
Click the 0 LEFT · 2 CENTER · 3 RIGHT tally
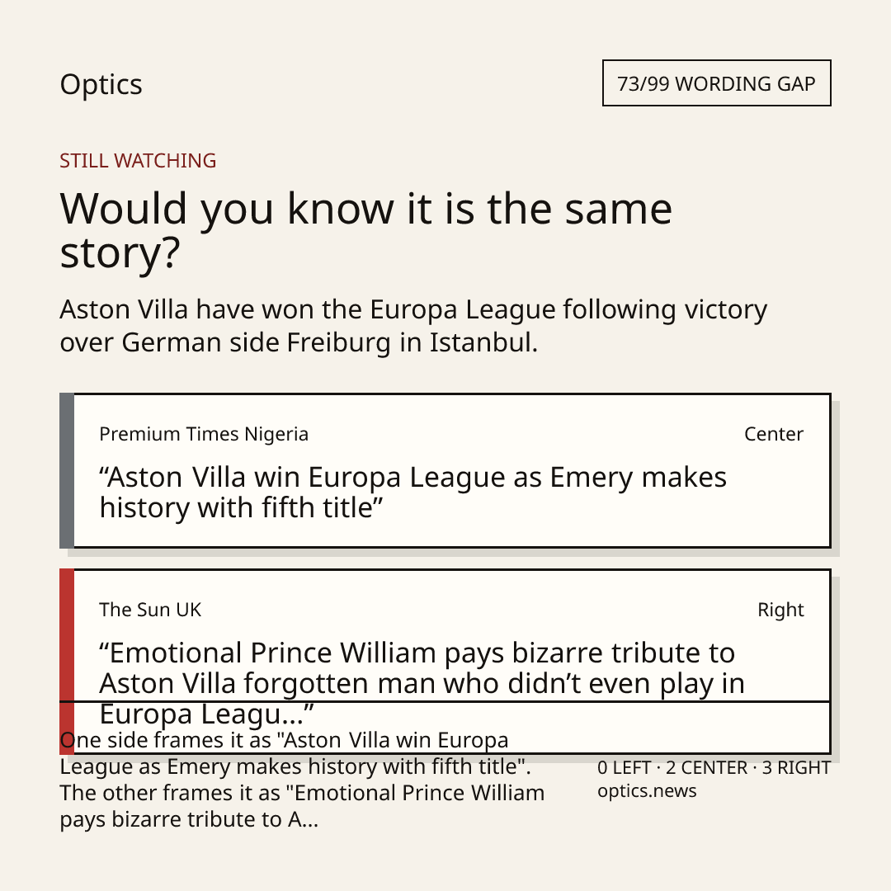[714, 768]
